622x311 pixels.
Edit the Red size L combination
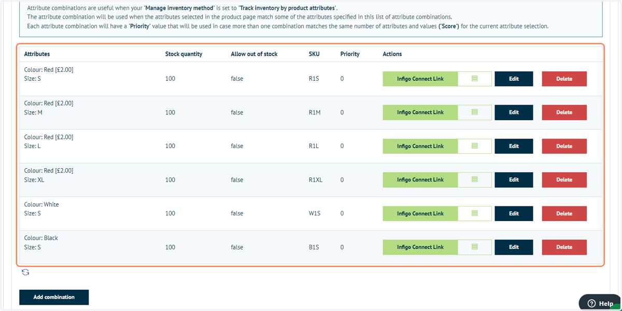tap(514, 146)
